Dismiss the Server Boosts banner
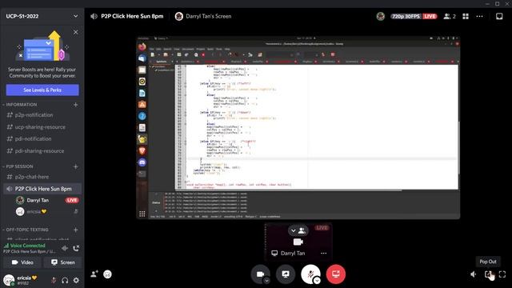 pyautogui.click(x=76, y=32)
